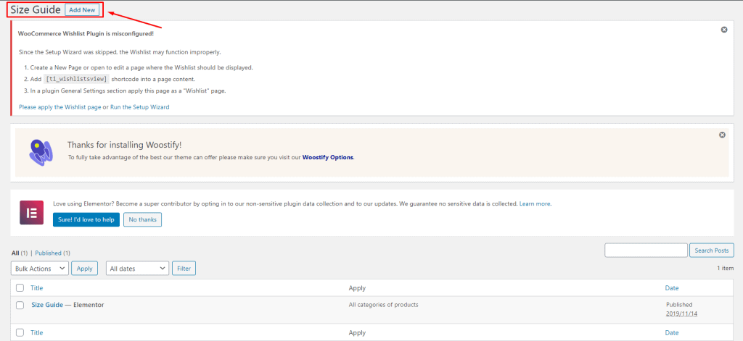
Task: Check the Size Guide row checkbox
Action: coord(20,306)
